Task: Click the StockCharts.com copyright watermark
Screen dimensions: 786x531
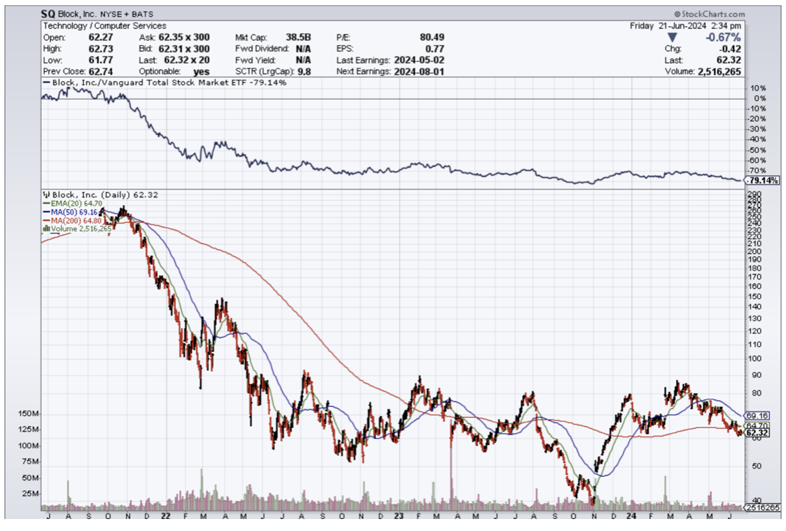Action: click(x=708, y=13)
